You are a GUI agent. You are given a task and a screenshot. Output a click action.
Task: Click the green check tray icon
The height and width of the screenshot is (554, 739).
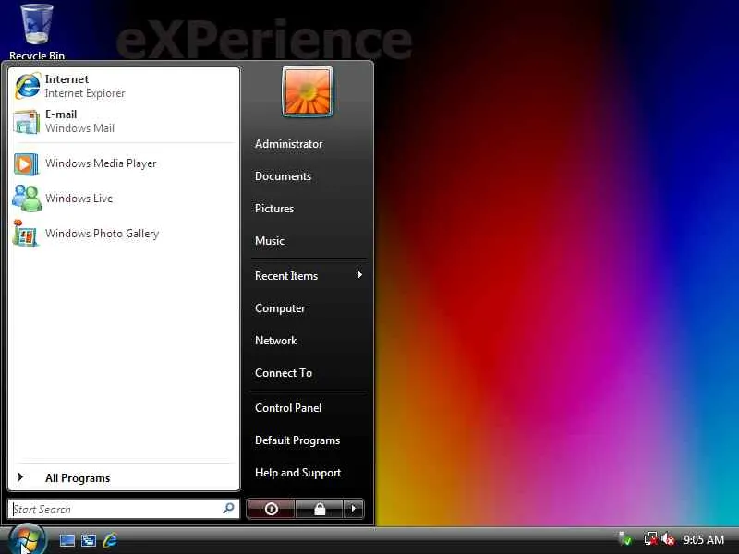click(625, 539)
